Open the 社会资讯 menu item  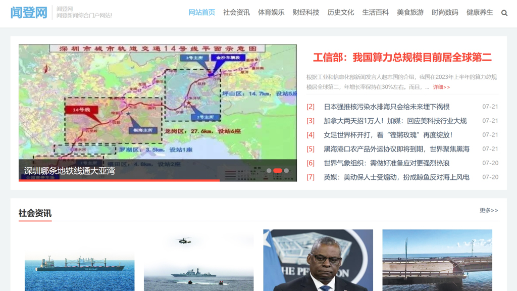pyautogui.click(x=236, y=13)
